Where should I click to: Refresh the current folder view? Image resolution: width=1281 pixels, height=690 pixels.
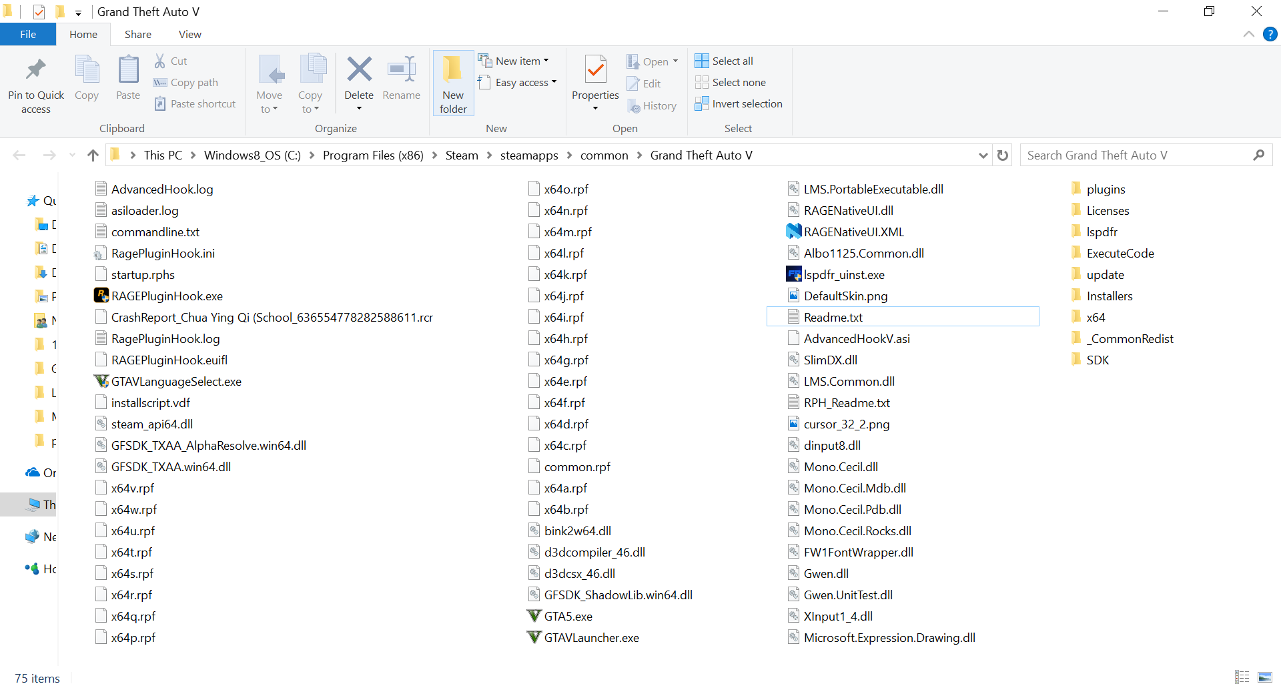coord(1002,155)
